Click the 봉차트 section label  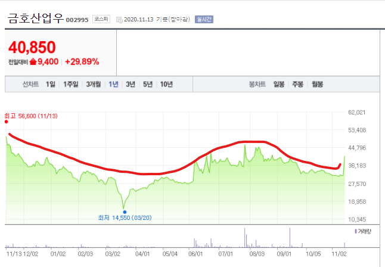[257, 84]
